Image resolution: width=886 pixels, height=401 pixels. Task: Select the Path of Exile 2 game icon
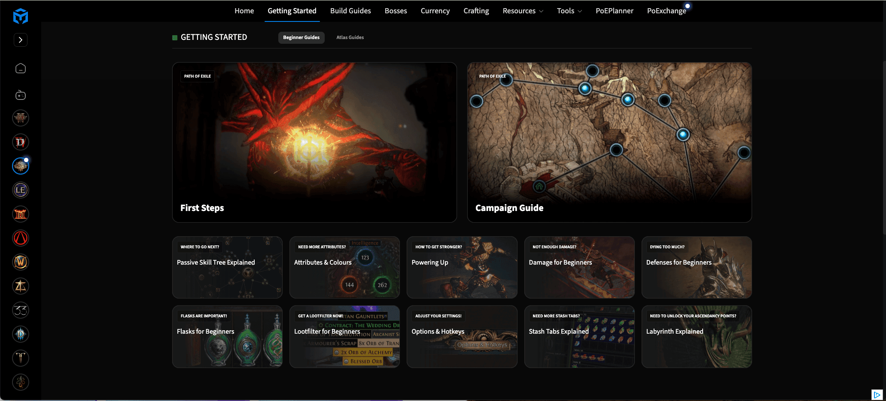click(x=21, y=118)
